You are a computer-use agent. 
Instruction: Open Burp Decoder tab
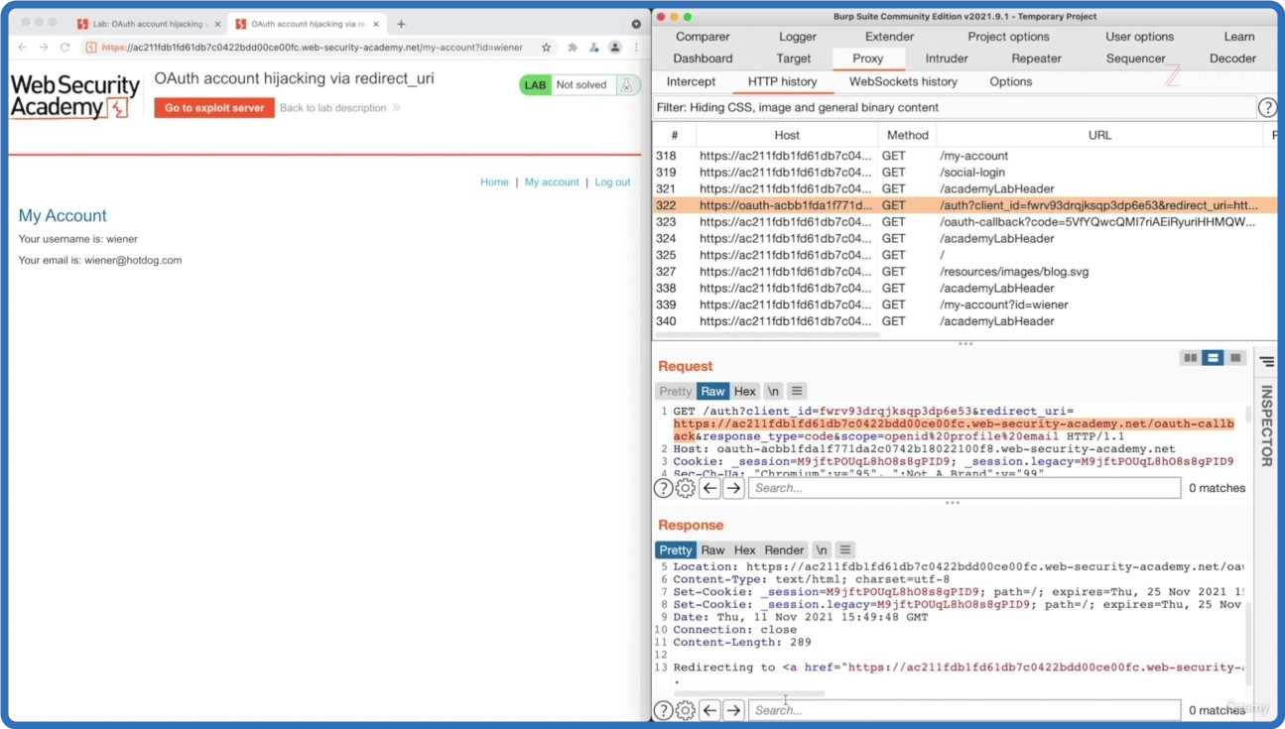click(x=1233, y=59)
